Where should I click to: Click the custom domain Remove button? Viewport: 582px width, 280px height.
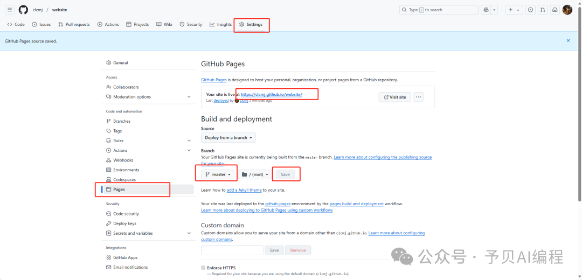(298, 250)
